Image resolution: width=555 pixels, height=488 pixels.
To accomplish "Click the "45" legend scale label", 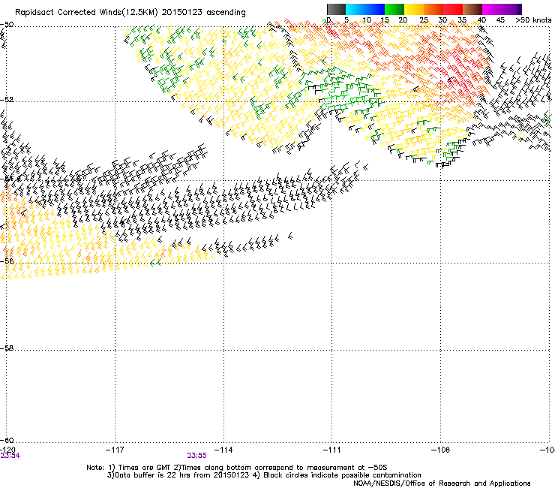I will tap(500, 20).
